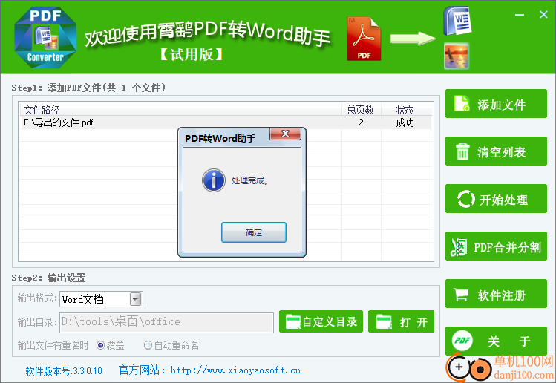
Task: Confirm dialog with 确定 button
Action: (x=254, y=232)
